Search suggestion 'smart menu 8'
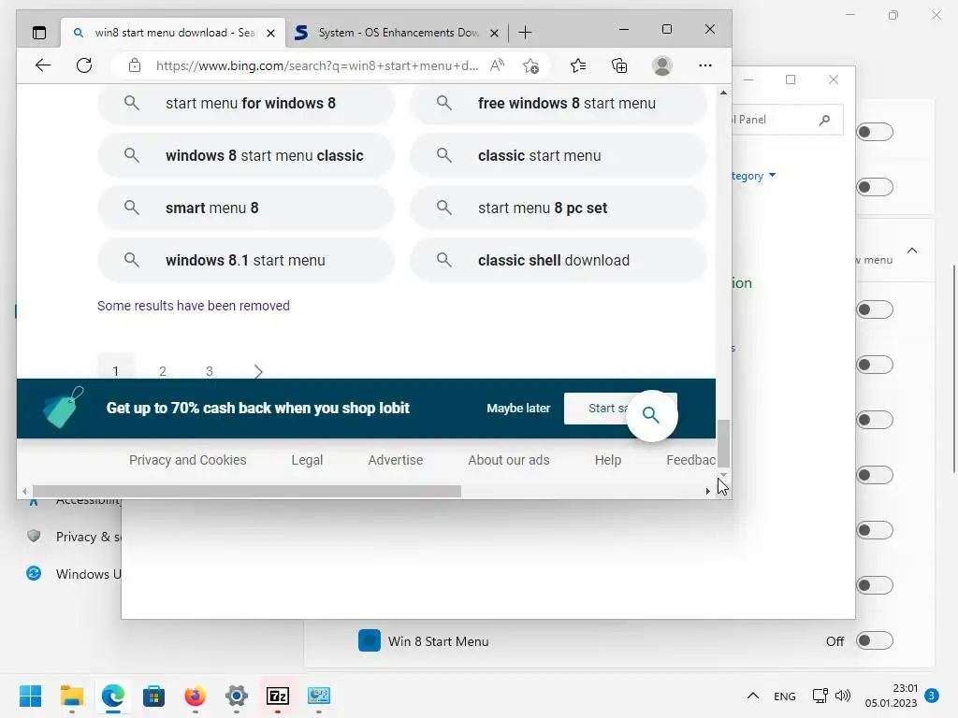Screen dimensions: 958x718 click(246, 208)
